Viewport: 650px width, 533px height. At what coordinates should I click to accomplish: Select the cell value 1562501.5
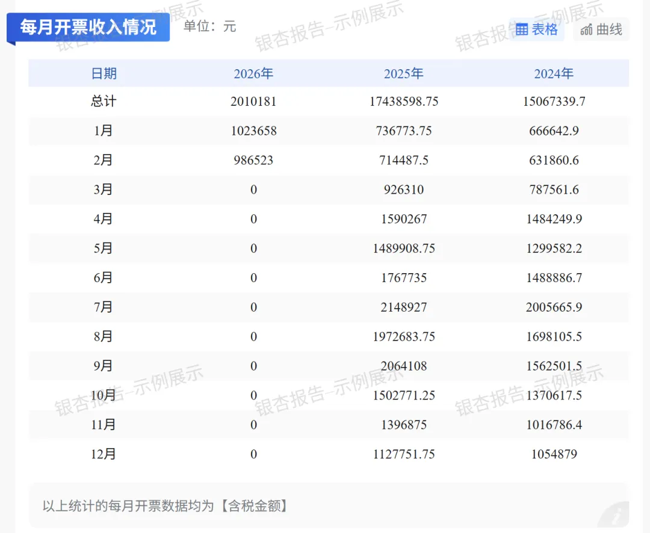554,366
